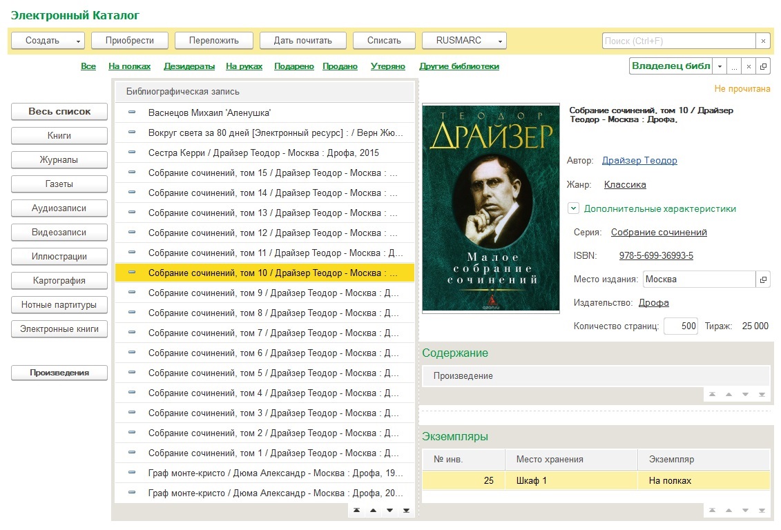The height and width of the screenshot is (530, 781).
Task: Filter the list to Иллюстрации
Action: [59, 256]
